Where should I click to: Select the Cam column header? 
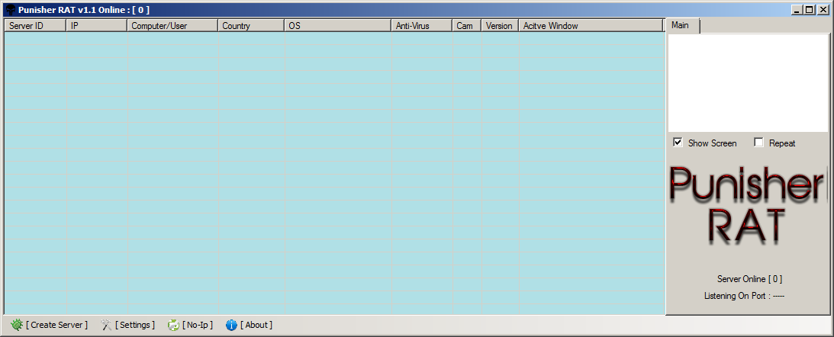pos(465,26)
